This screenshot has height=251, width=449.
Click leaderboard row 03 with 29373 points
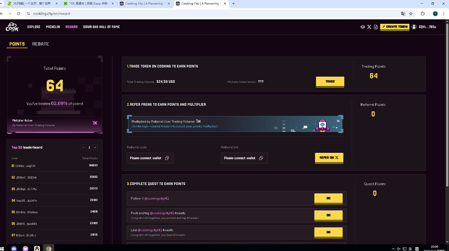point(55,189)
